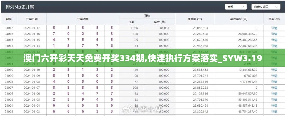The image size is (285, 116).
Task: Click pool amount 59,947,507.30
Action: [248, 94]
